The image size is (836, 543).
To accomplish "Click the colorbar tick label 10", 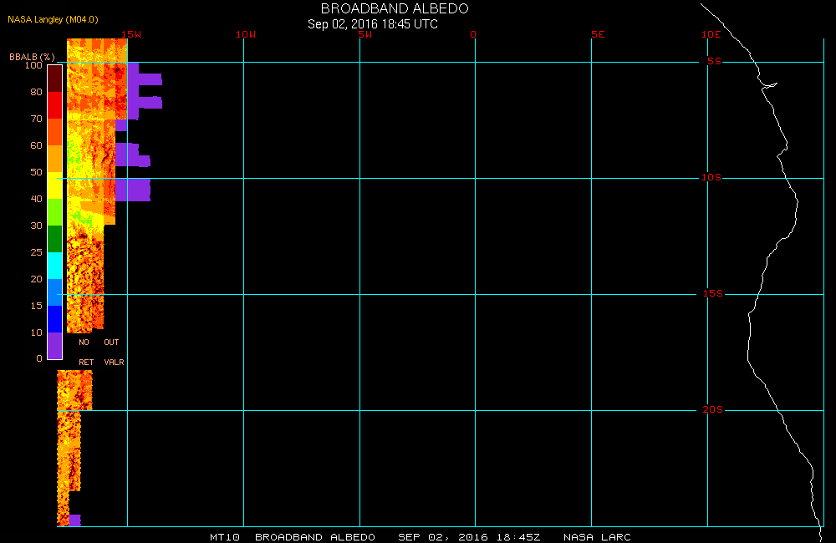I will point(36,332).
